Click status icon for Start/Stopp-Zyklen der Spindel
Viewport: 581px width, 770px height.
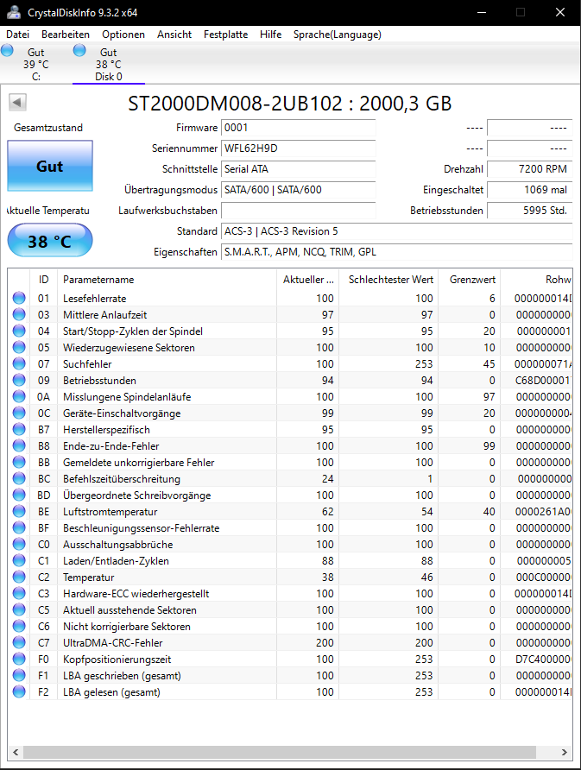click(x=19, y=331)
